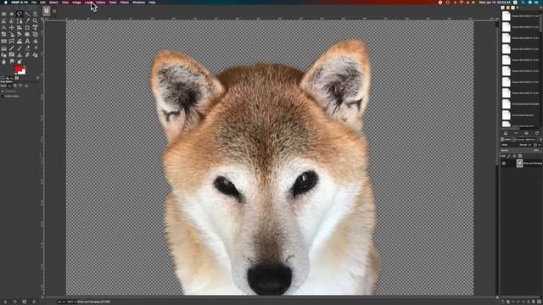Select the Scissors Select tool

click(3, 20)
